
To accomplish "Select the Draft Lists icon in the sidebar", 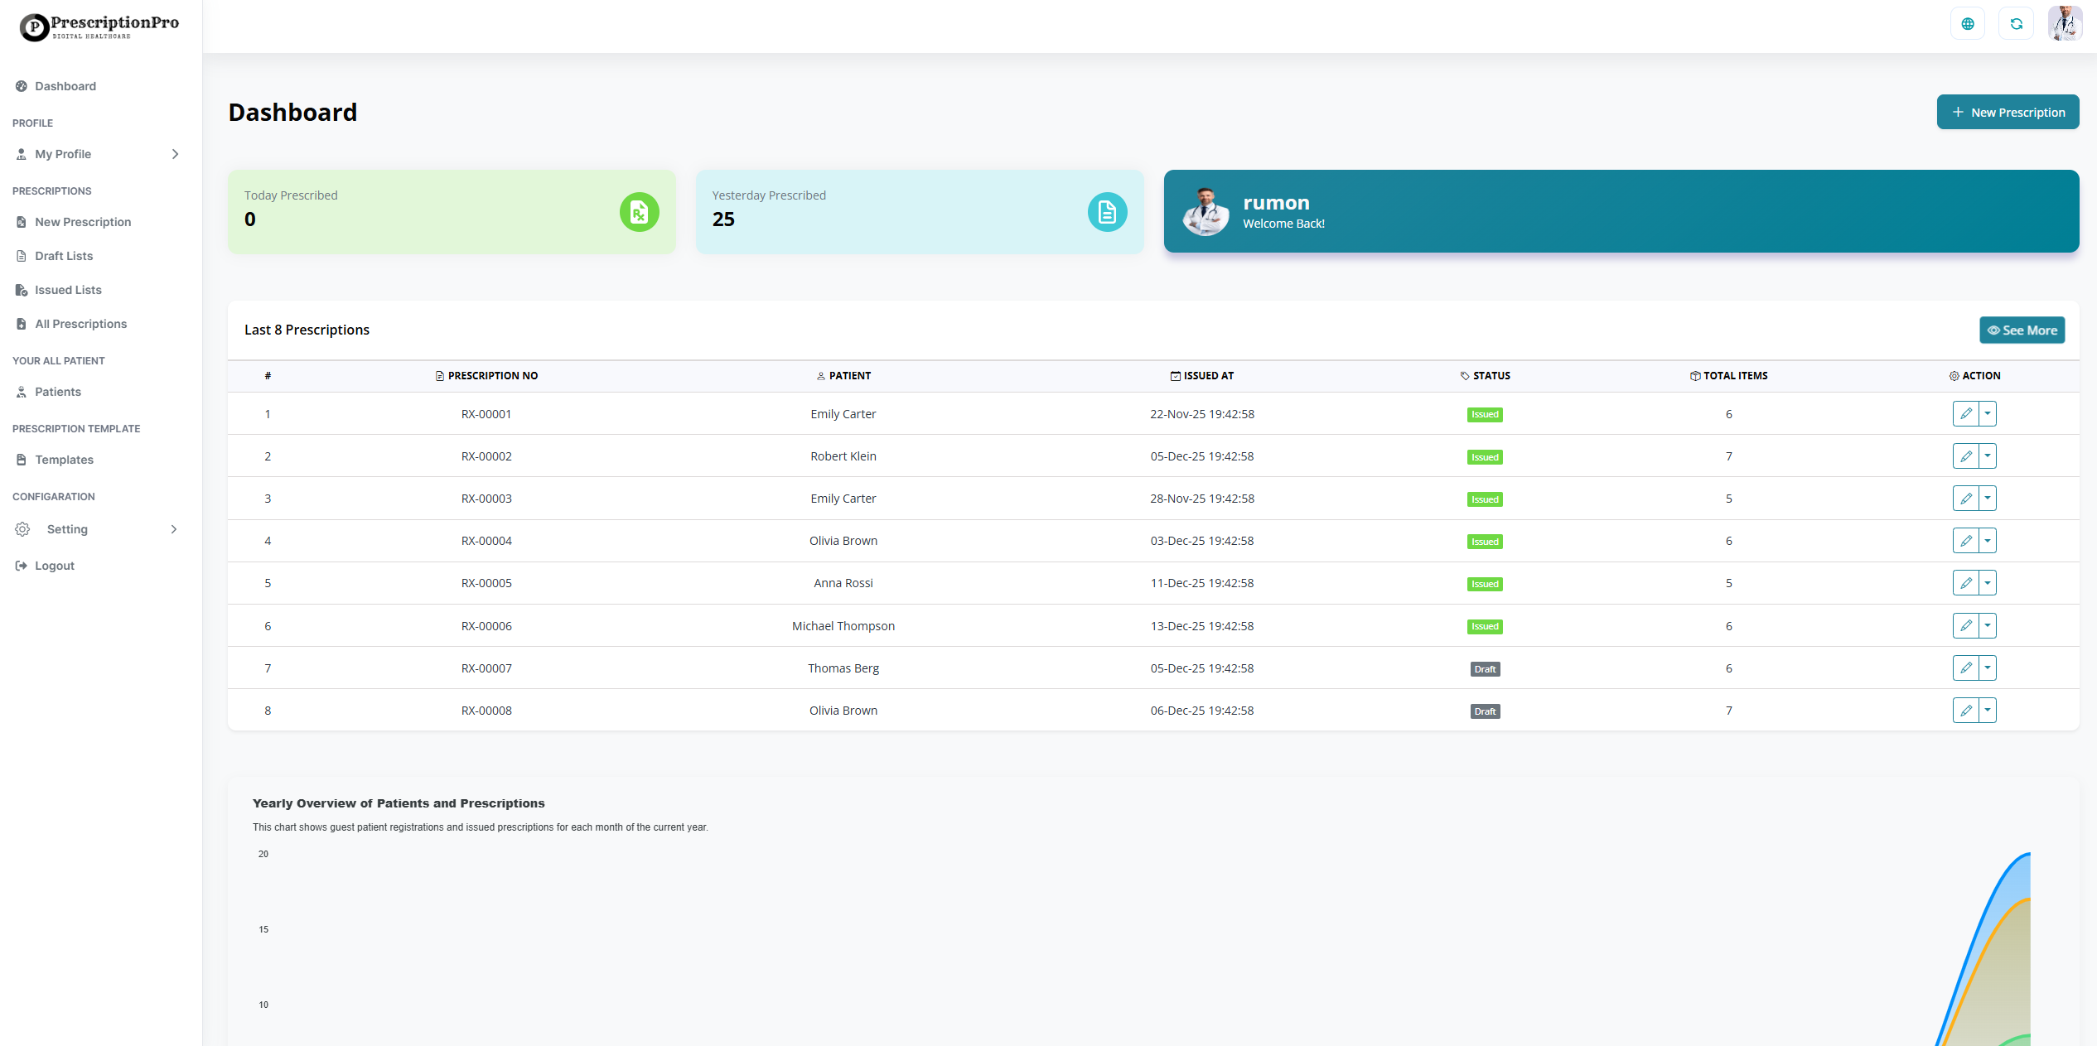I will [21, 256].
